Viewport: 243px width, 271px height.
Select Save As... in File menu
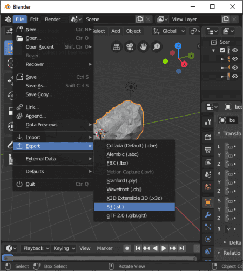point(53,86)
